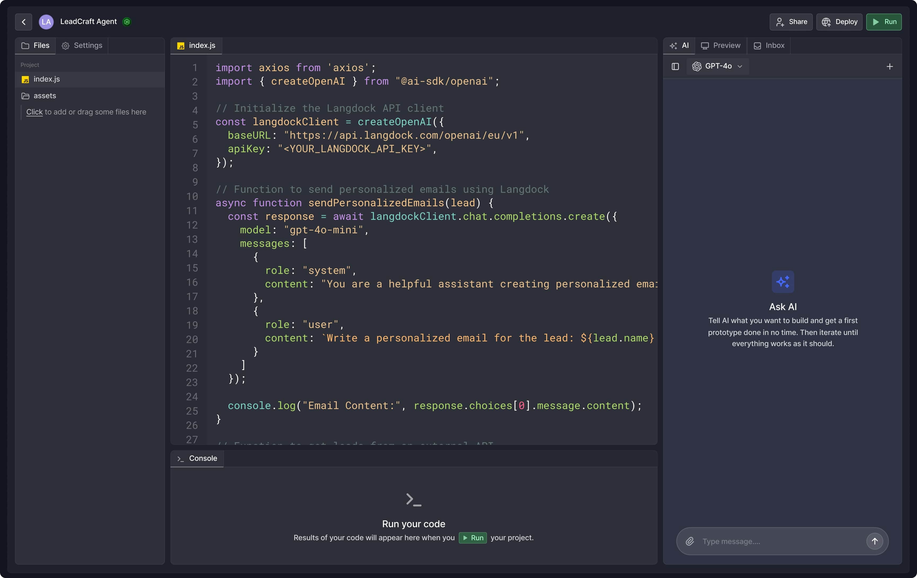Open the assets folder
917x578 pixels.
pos(90,96)
